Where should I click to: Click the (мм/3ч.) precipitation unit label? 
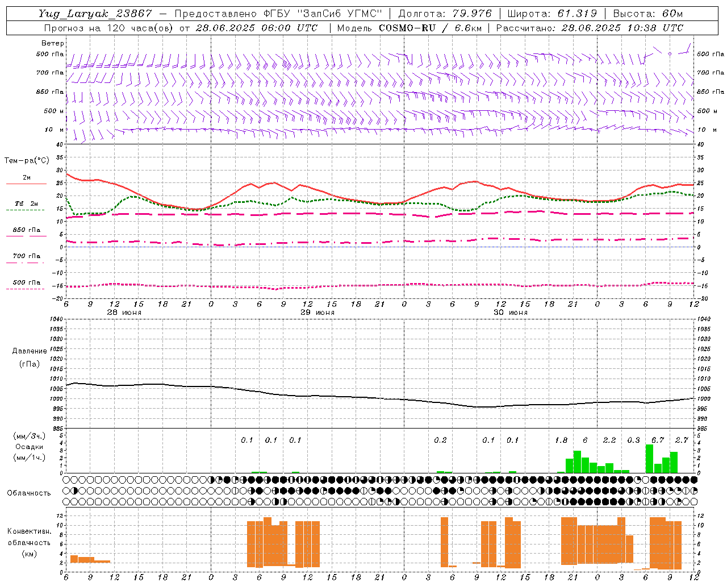click(x=30, y=436)
